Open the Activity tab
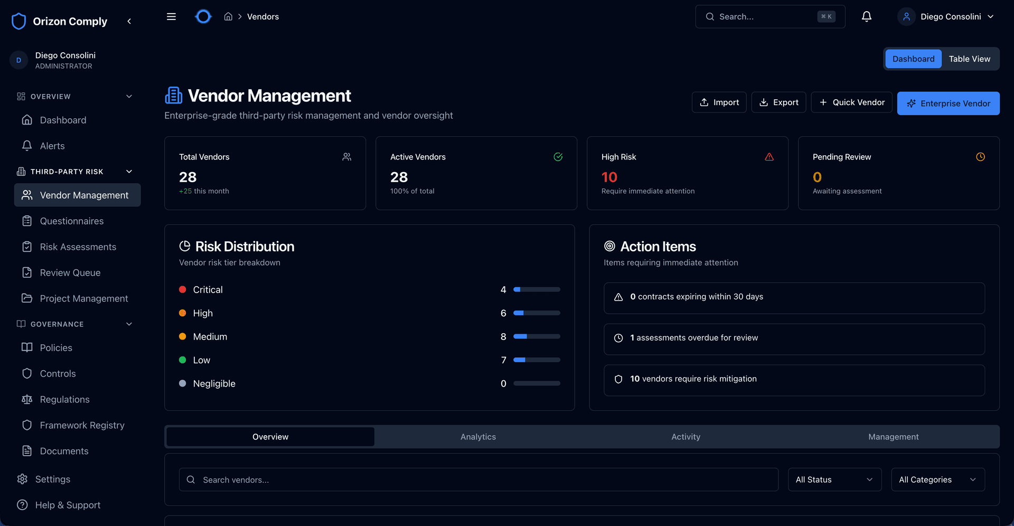Screen dimensions: 1014x526 coord(686,437)
